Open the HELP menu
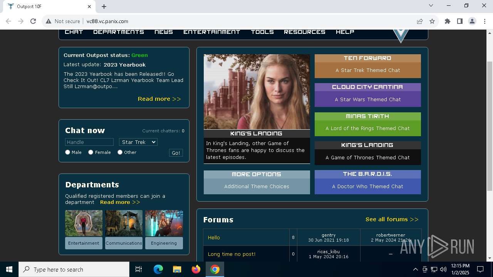493x277 pixels. pyautogui.click(x=345, y=32)
